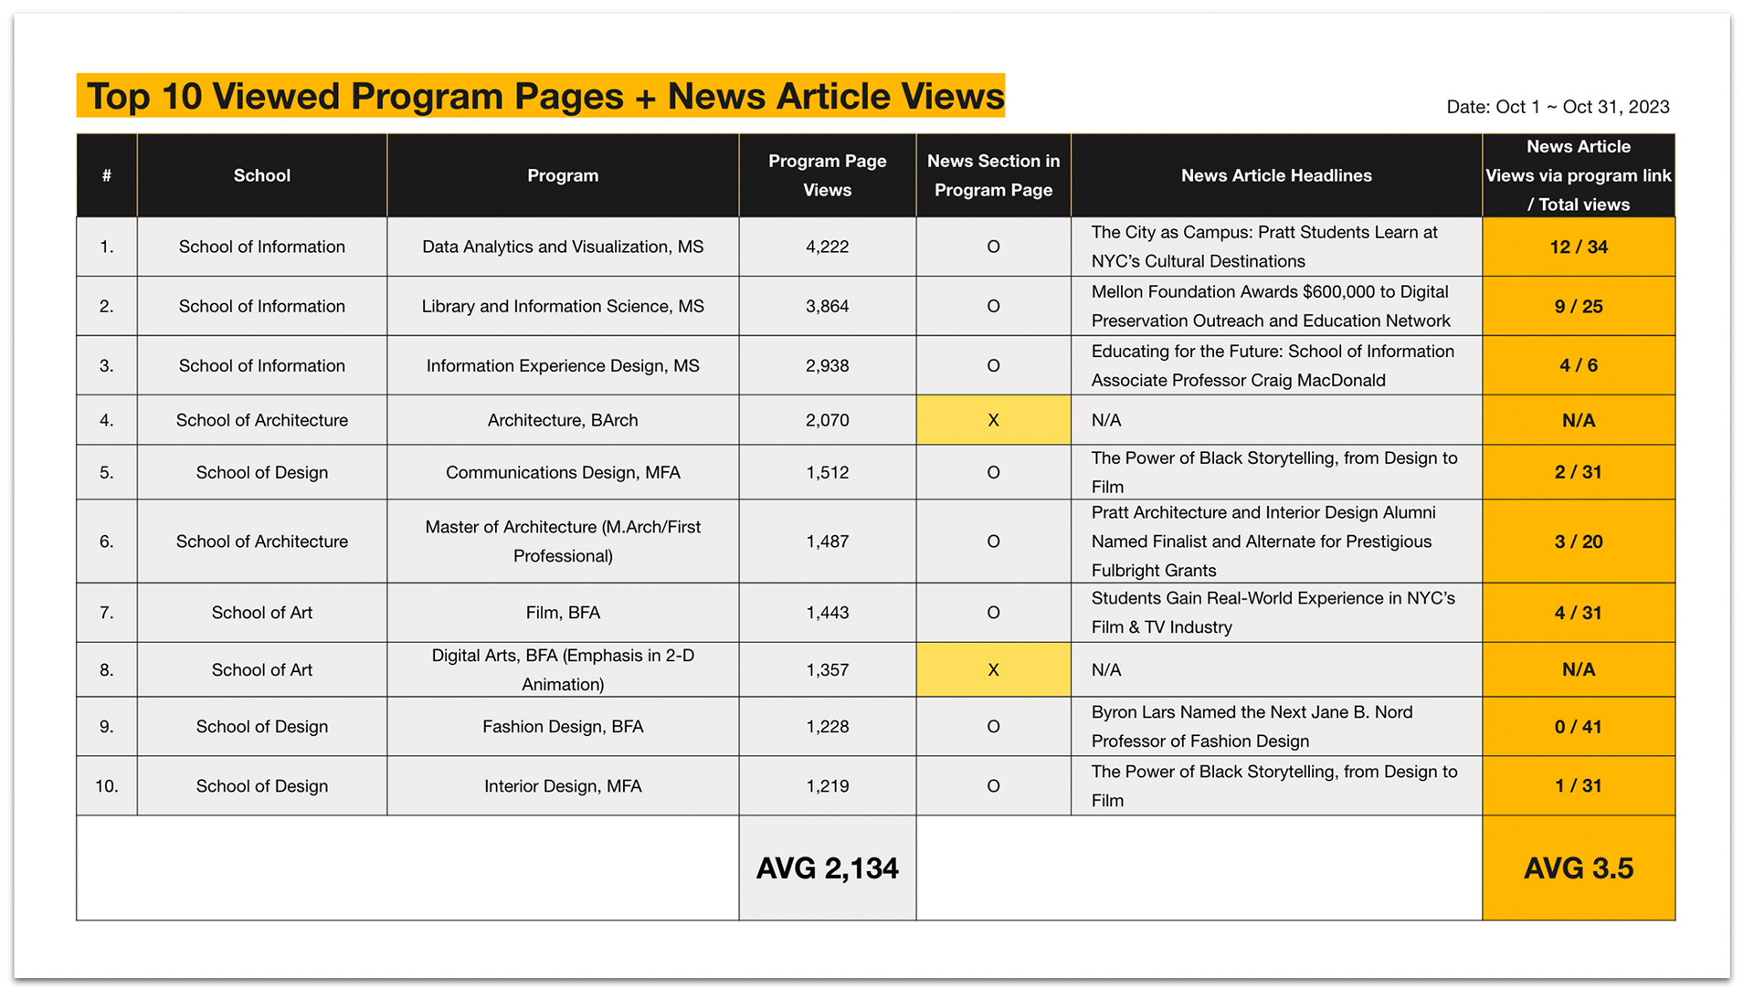
Task: Click the 'AVG 3.5' orange summary cell
Action: click(1578, 868)
